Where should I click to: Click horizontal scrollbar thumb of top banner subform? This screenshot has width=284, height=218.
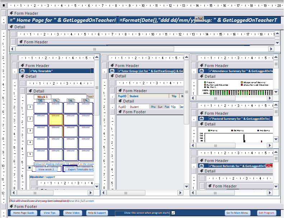tap(95, 49)
